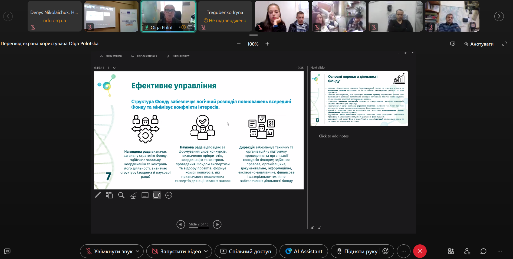Zoom in the shared screen with plus
Viewport: 513px width, 259px height.
coord(267,44)
